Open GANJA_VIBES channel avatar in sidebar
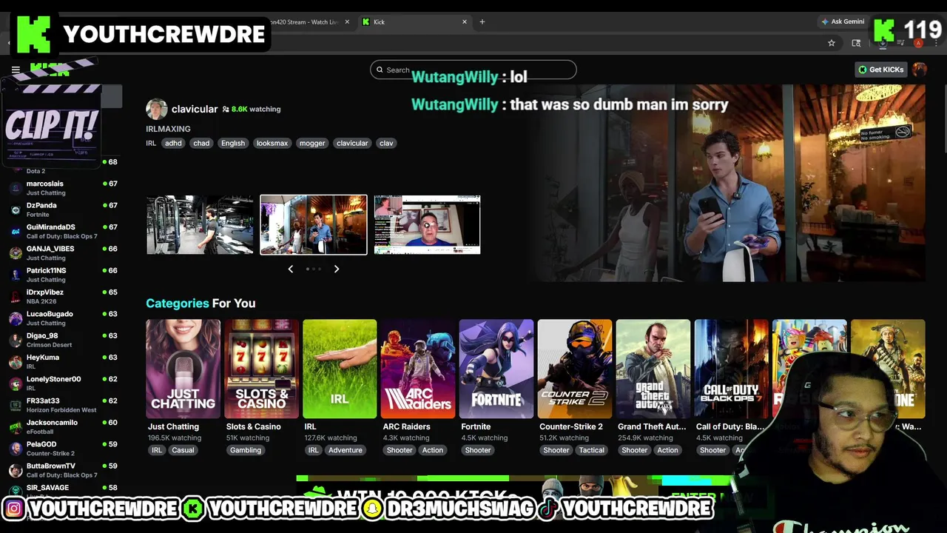947x533 pixels. click(16, 253)
